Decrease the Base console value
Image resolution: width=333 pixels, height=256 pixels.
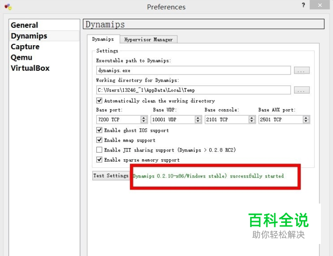252,121
